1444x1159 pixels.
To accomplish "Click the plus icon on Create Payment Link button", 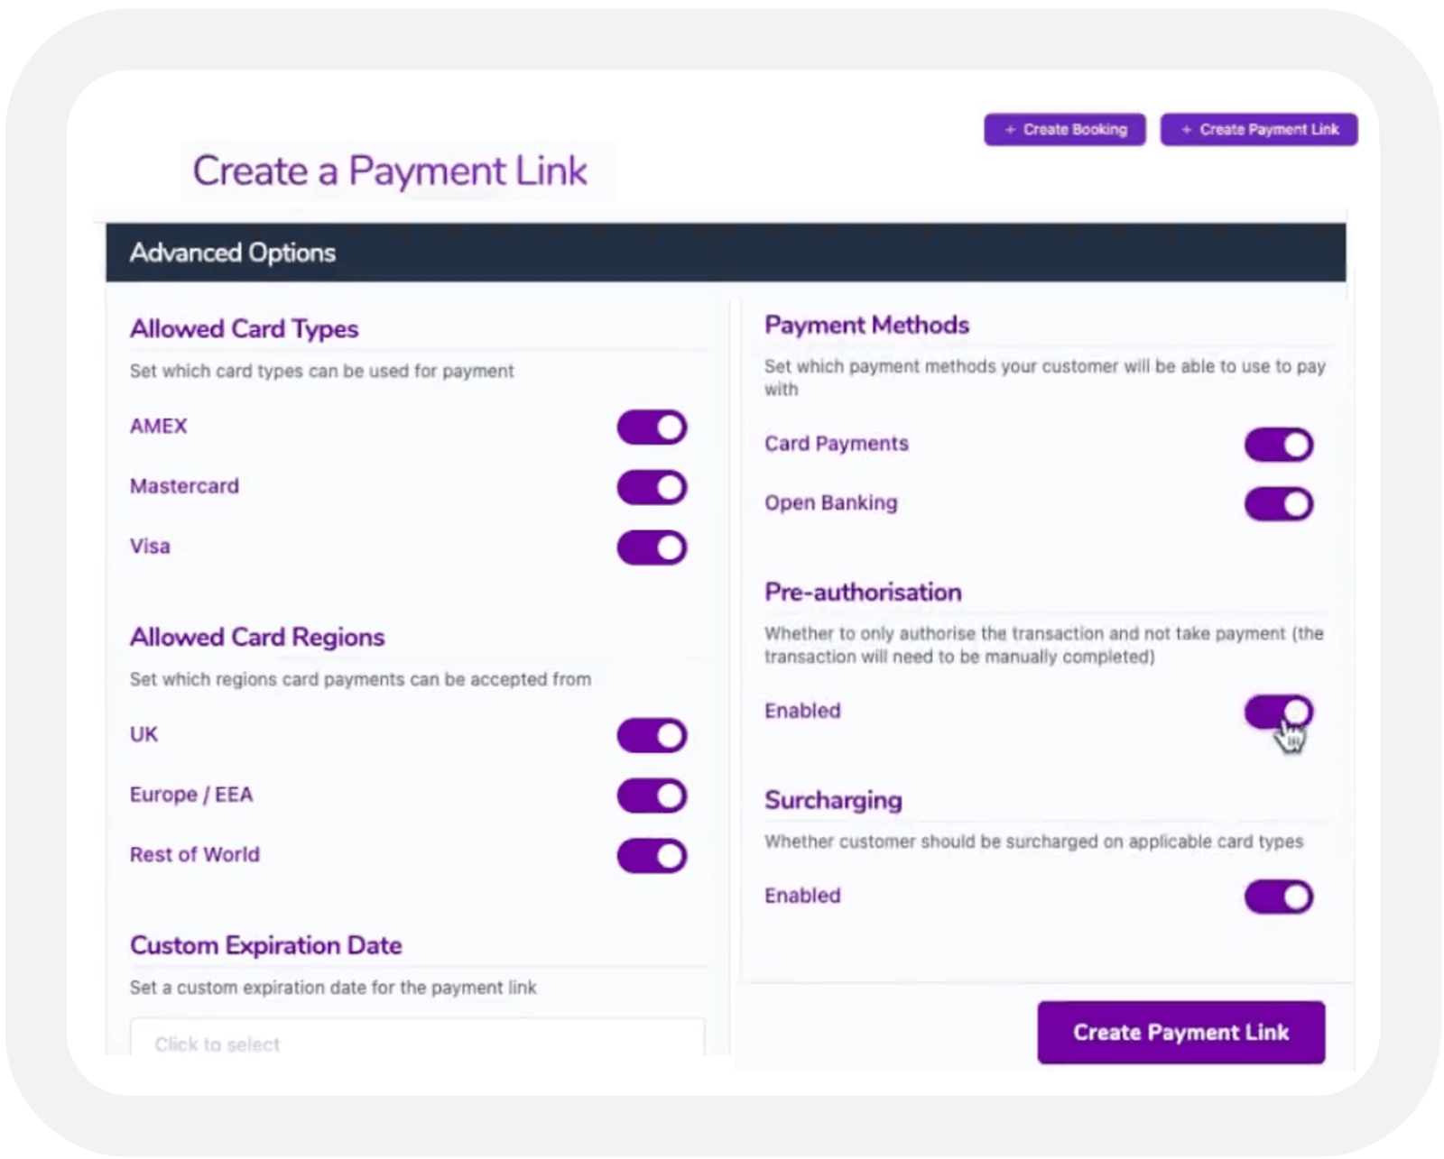I will coord(1188,129).
